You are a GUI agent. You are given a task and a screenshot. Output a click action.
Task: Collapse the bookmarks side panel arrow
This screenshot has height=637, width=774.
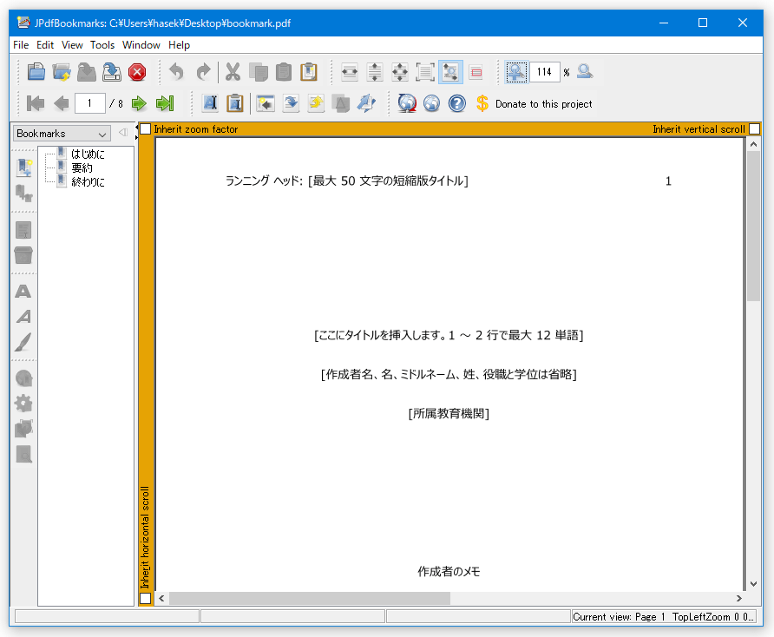123,132
